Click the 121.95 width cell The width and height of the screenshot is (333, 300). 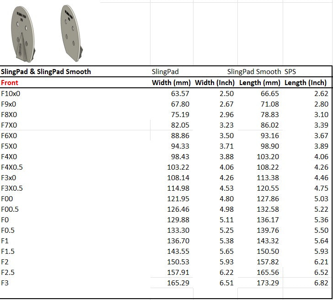tap(178, 199)
